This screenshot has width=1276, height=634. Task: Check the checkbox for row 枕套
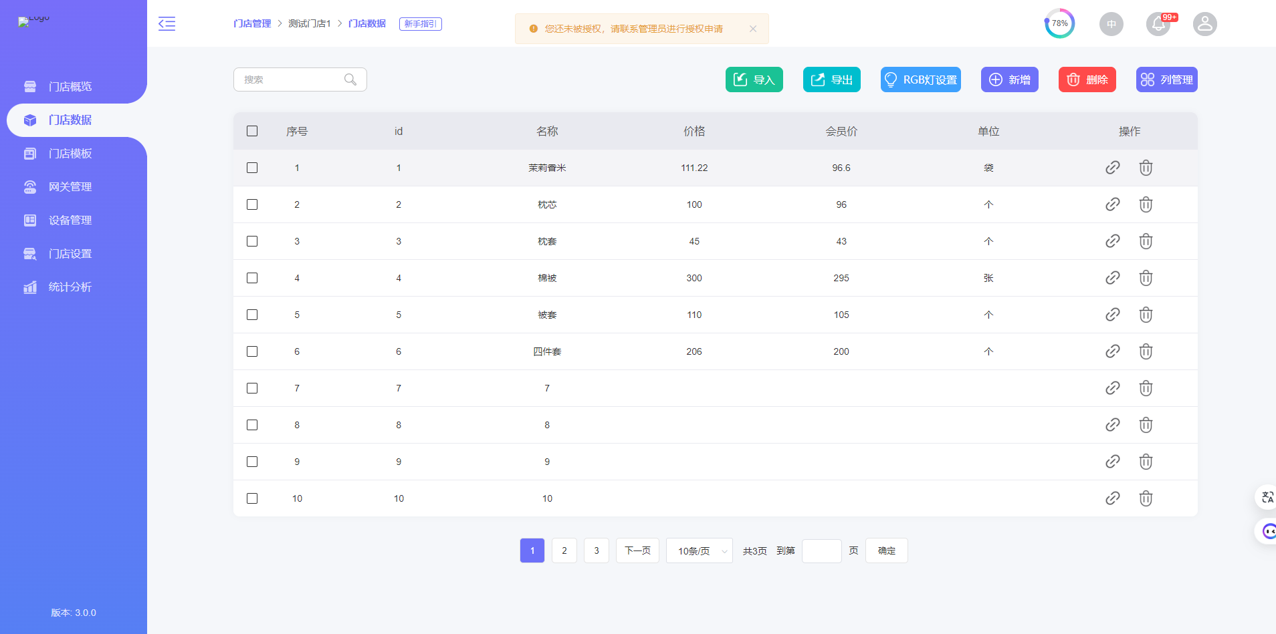click(x=252, y=241)
